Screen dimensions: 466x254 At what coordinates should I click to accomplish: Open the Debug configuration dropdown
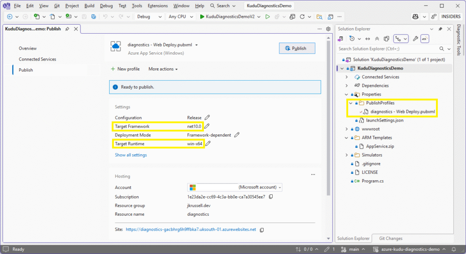click(149, 17)
